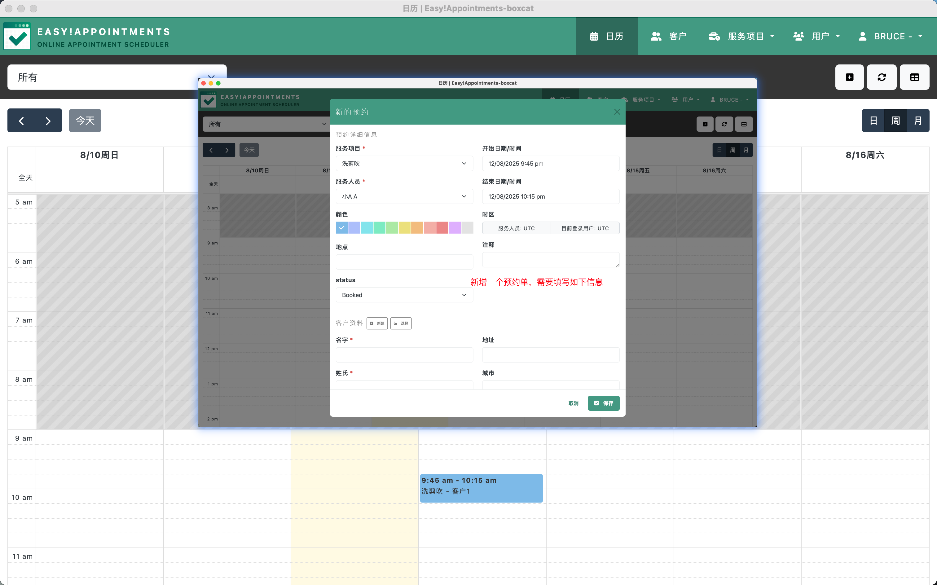Select 周 view in inner window
Viewport: 937px width, 585px height.
pos(733,150)
